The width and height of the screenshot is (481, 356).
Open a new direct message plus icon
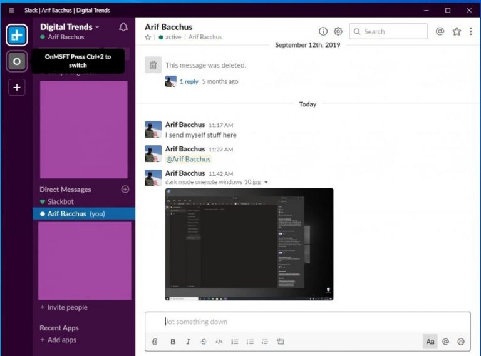click(x=125, y=190)
